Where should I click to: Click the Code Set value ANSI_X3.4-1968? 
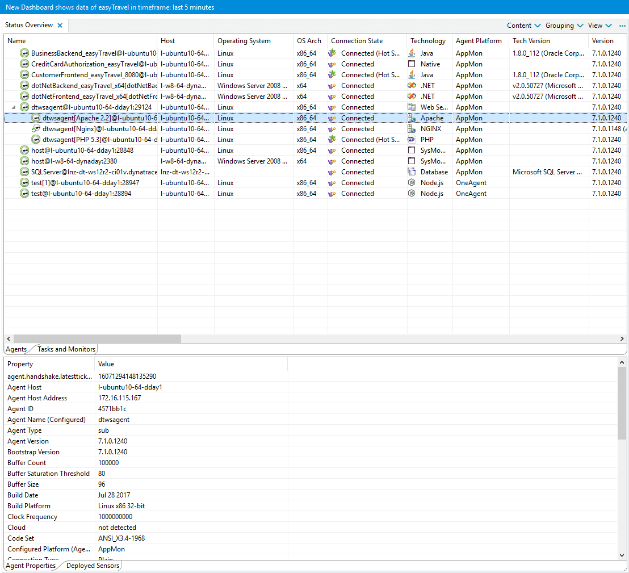click(121, 538)
